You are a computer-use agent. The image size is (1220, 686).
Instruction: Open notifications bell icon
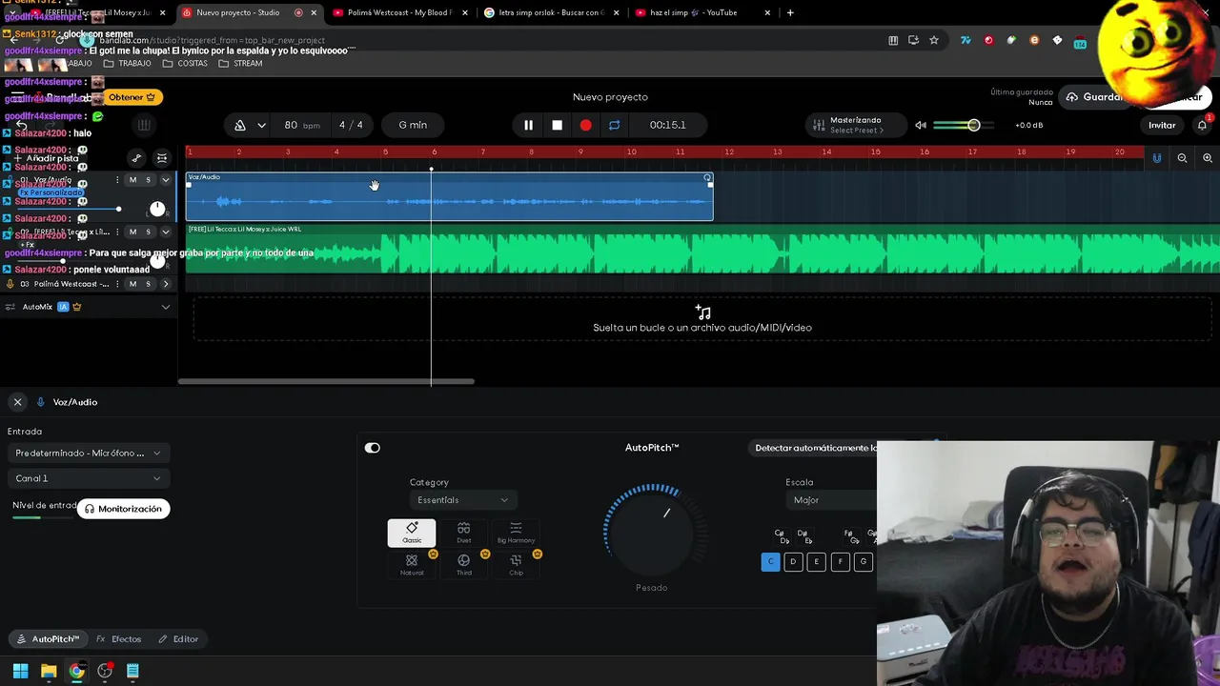[x=1203, y=125]
